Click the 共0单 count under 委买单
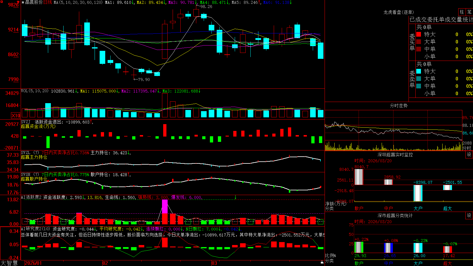473x266 pixels. (x=424, y=27)
